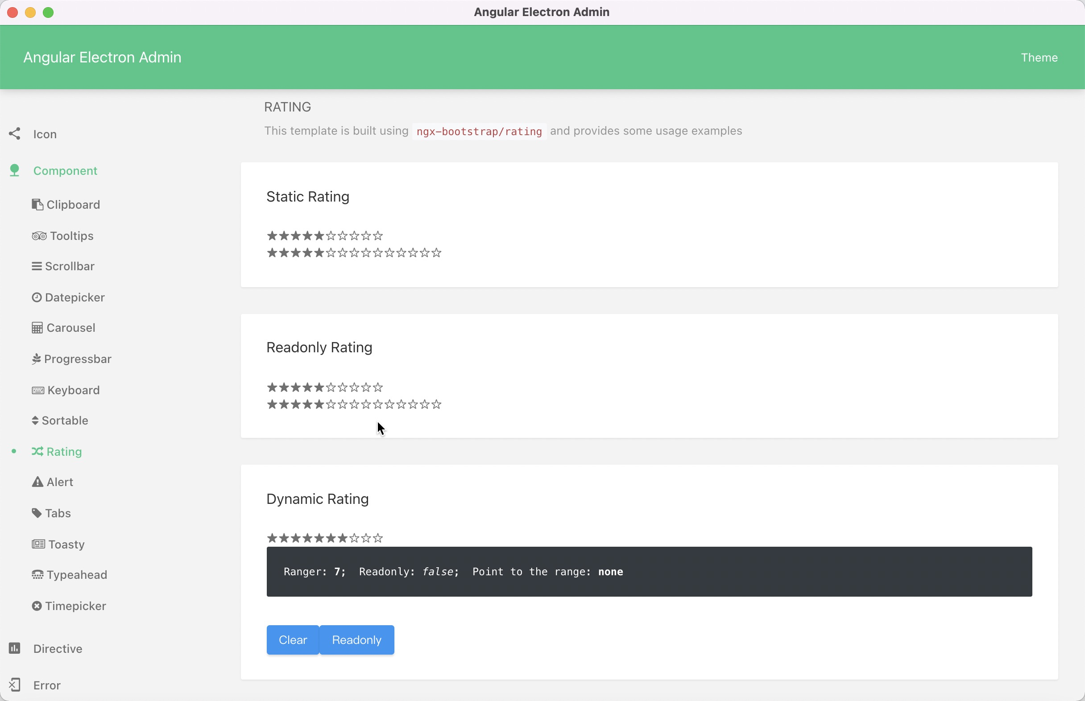The image size is (1085, 701).
Task: Click the Tabs tag icon
Action: coord(37,513)
